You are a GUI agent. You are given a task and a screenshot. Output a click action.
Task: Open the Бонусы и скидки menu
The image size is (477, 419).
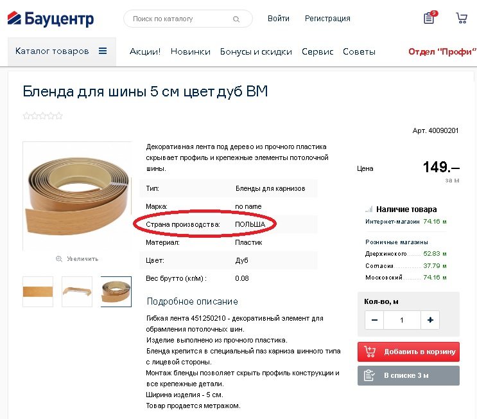(x=256, y=51)
